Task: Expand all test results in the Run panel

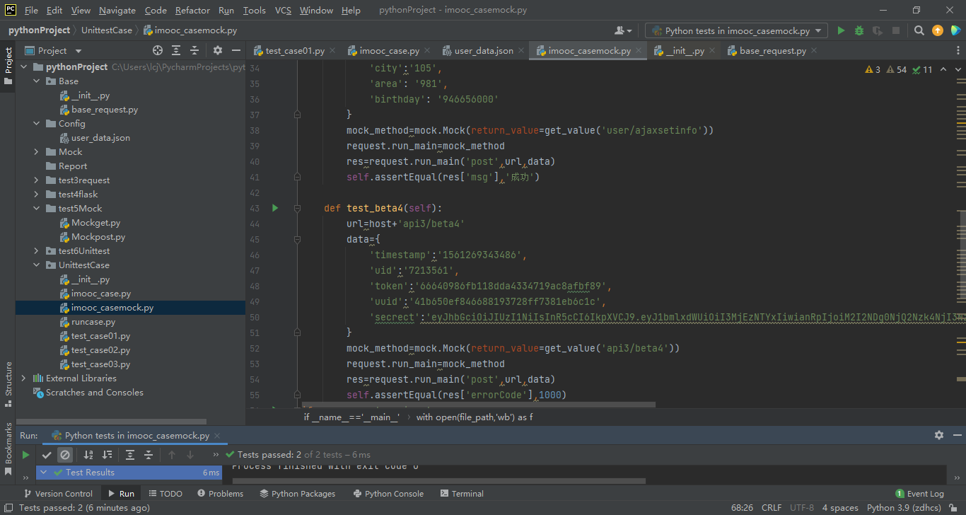Action: 130,455
